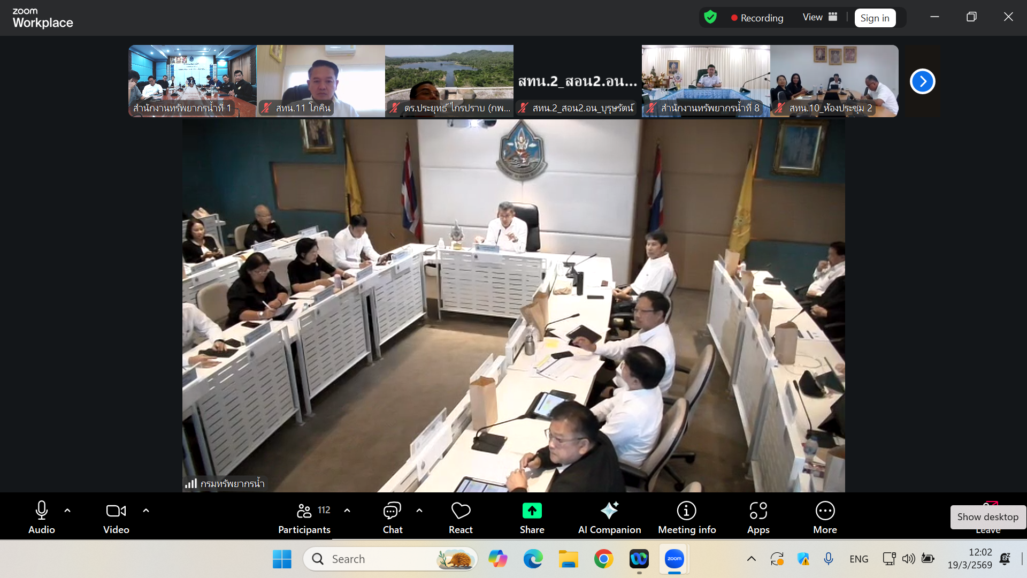Image resolution: width=1027 pixels, height=578 pixels.
Task: Open the More options ellipsis icon
Action: pos(825,511)
